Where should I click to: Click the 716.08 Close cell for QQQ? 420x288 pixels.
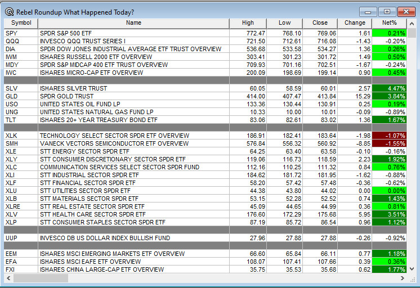[x=320, y=41]
